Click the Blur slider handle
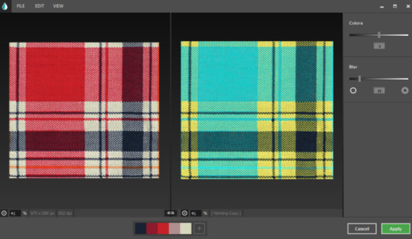Screen dimensions: 412x239 360,79
